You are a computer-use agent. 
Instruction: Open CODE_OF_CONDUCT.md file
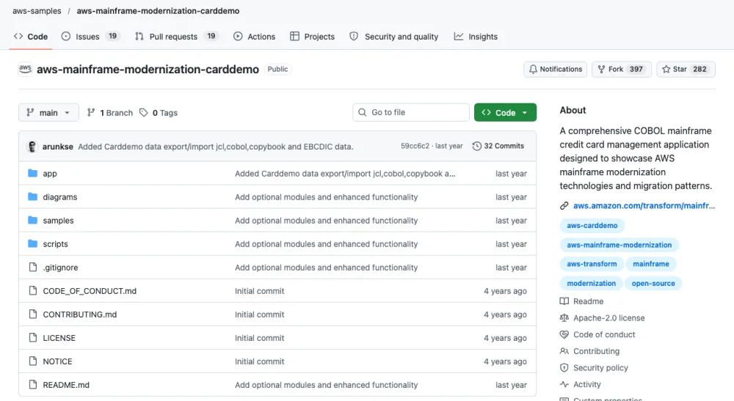coord(90,291)
